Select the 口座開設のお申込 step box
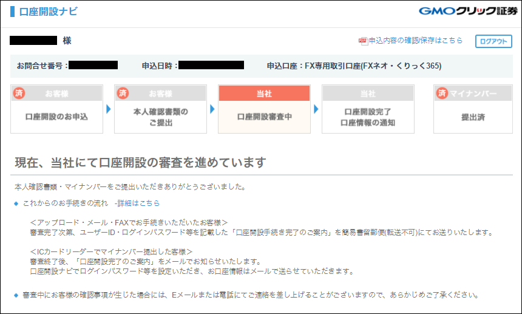 click(x=56, y=109)
